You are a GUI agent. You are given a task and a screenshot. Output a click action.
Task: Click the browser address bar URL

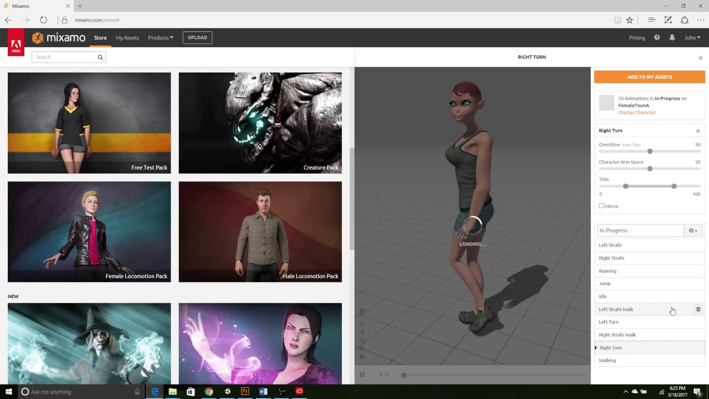[x=97, y=20]
